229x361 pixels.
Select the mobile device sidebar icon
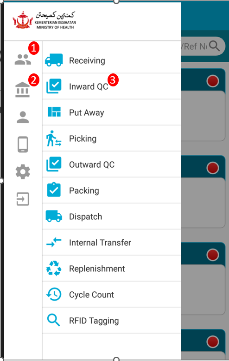(23, 144)
